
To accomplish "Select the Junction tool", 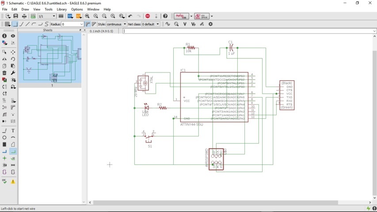I will pyautogui.click(x=4, y=158).
